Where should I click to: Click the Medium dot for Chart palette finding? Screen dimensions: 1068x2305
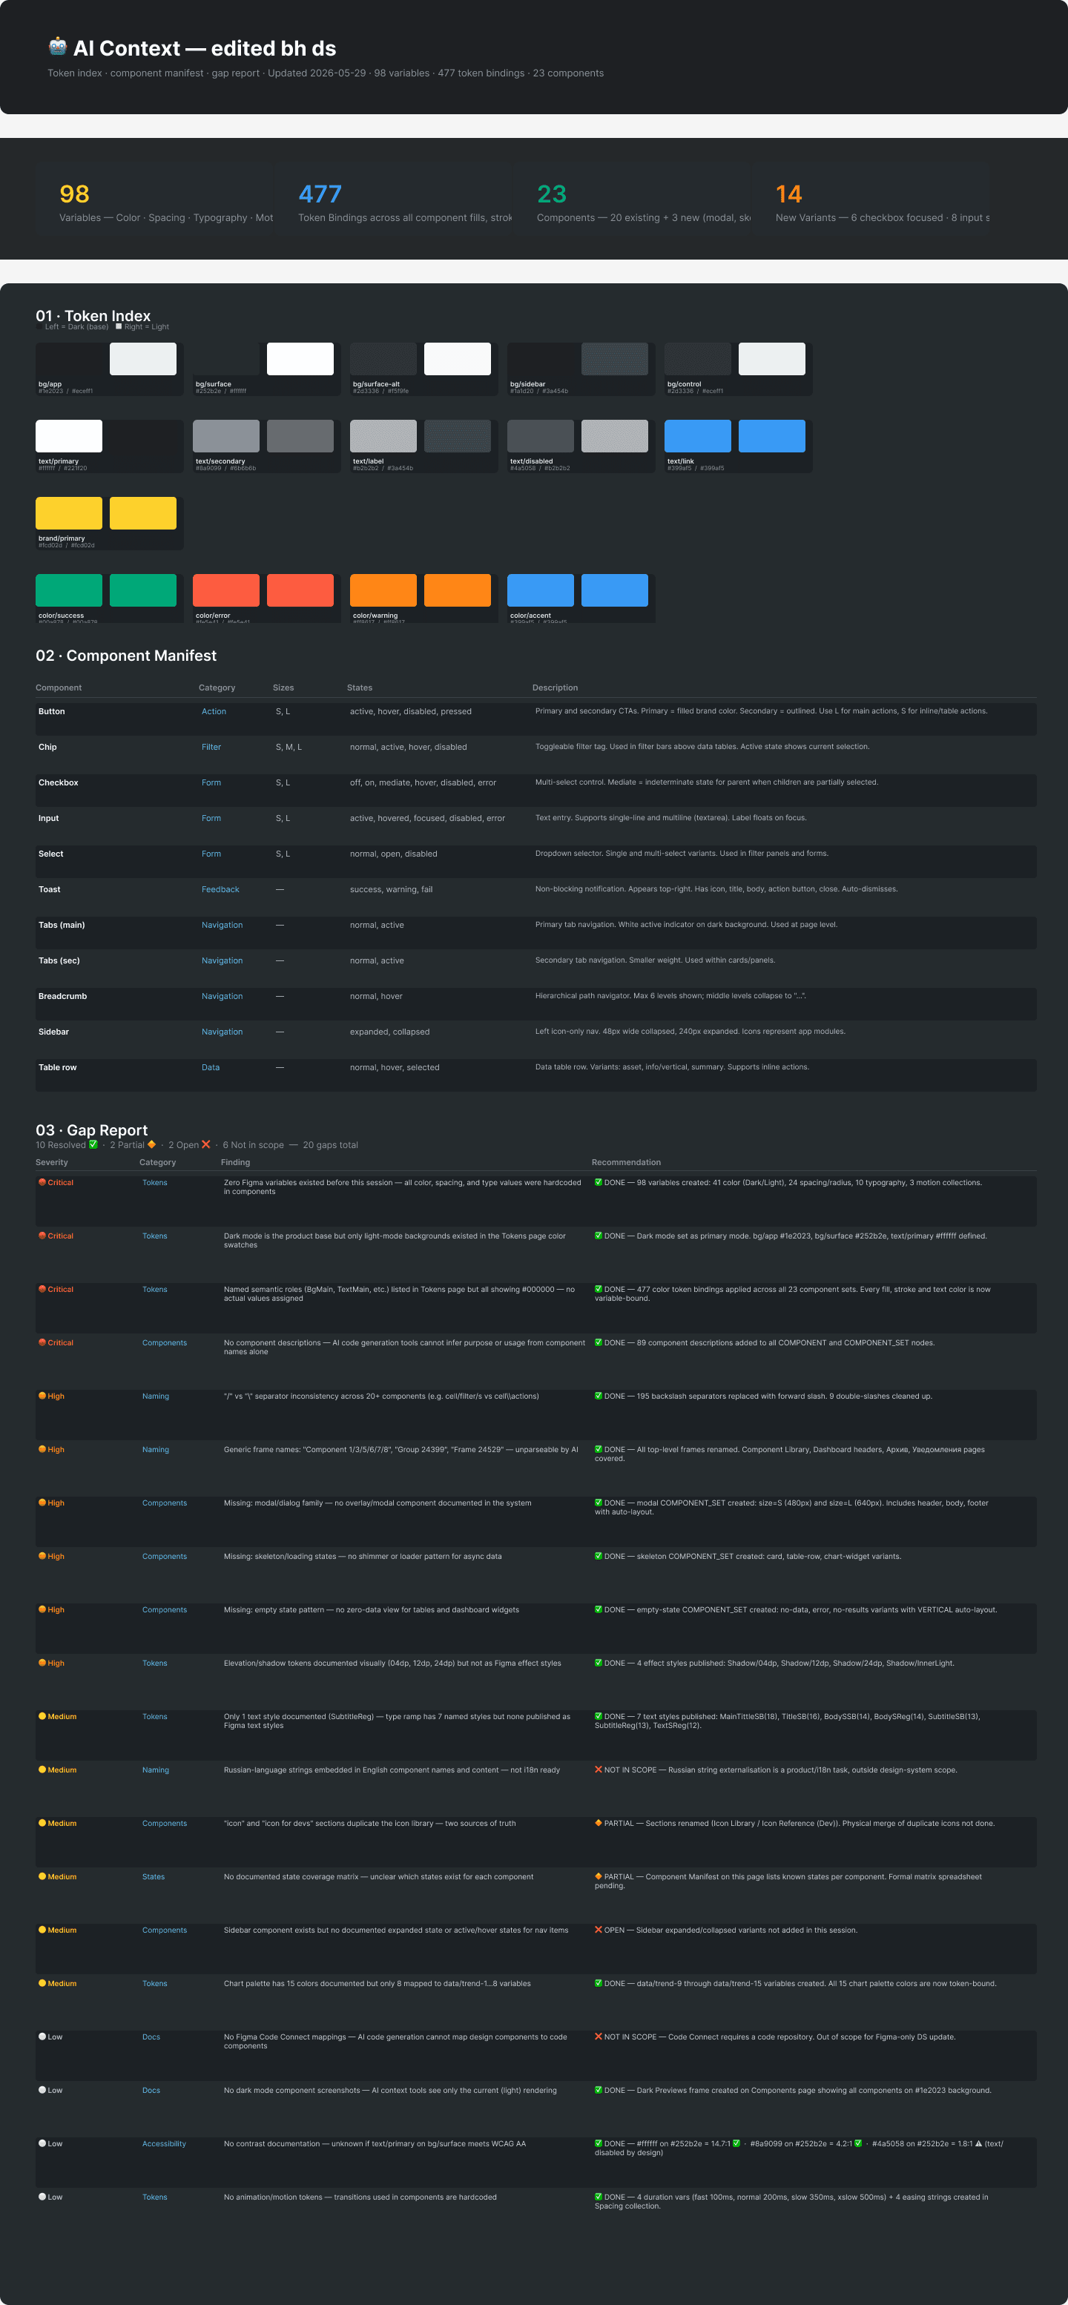coord(42,1983)
